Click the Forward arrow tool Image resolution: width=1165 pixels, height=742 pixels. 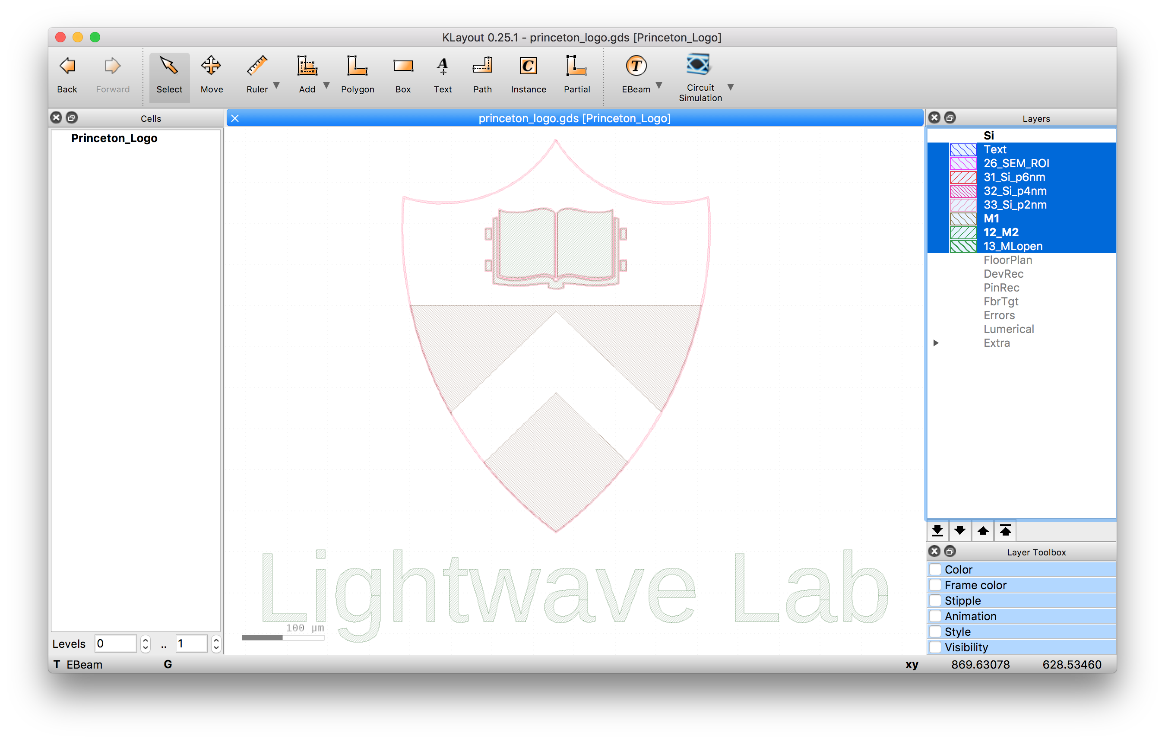coord(113,75)
